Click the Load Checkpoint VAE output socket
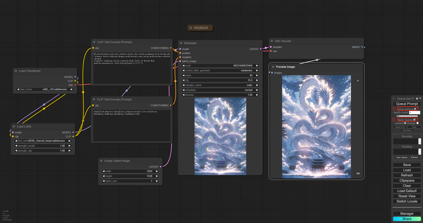The image size is (423, 223). coord(75,85)
